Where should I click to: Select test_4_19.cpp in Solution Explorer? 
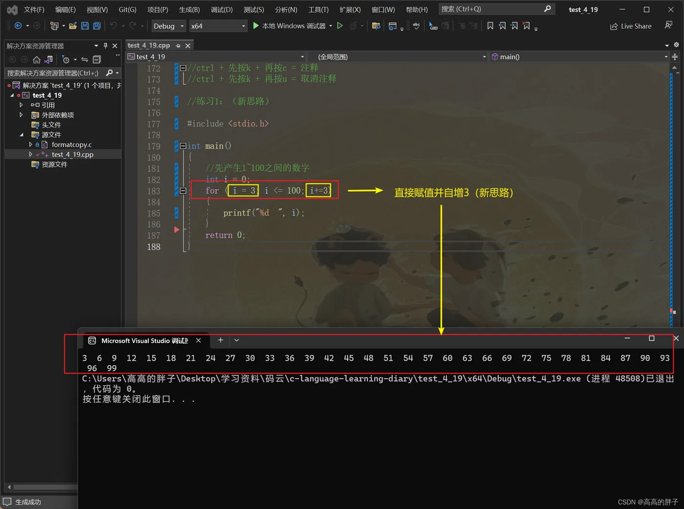pos(72,154)
